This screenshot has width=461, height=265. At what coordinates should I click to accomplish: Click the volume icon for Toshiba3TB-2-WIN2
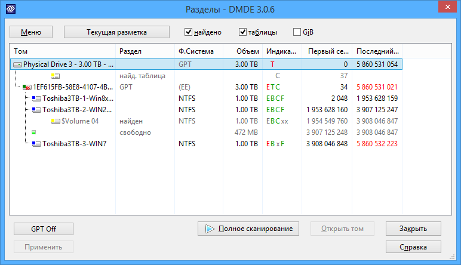[36, 110]
